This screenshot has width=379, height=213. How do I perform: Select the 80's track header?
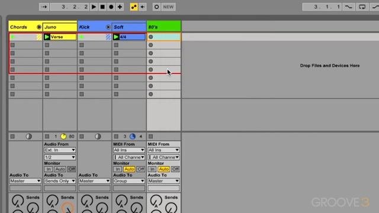click(x=163, y=27)
